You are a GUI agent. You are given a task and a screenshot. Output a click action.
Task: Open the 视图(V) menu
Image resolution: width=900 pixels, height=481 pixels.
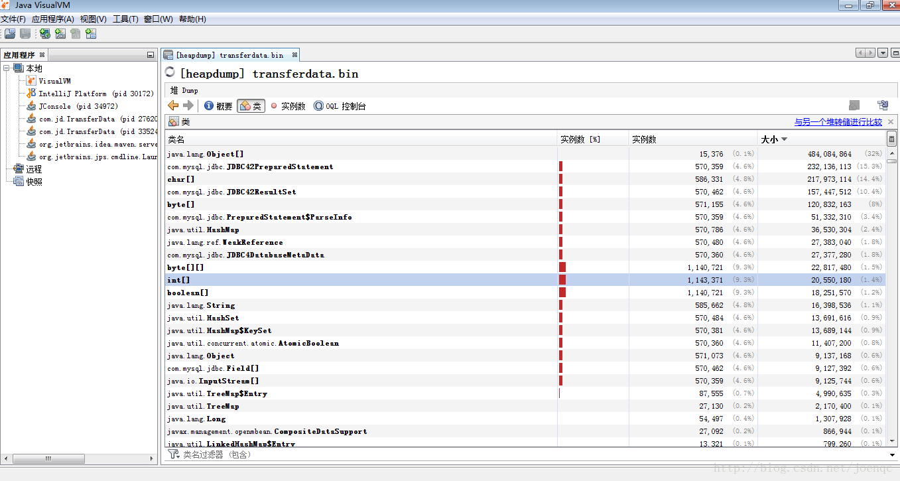click(94, 19)
